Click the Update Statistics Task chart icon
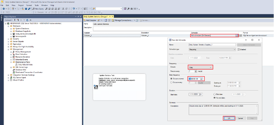The width and height of the screenshot is (274, 125). click(96, 87)
